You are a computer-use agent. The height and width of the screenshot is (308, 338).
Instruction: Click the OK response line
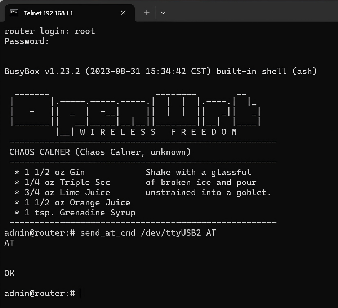(9, 273)
